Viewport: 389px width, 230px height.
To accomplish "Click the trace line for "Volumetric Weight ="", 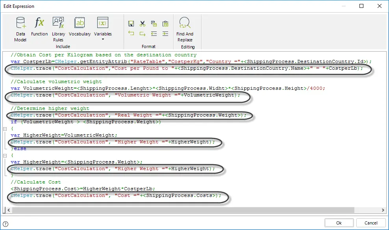I will coord(125,95).
